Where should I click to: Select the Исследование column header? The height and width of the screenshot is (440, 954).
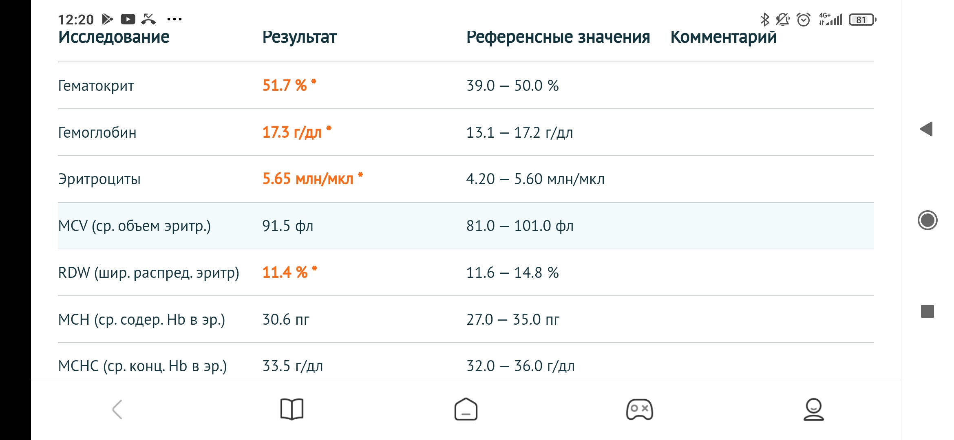pyautogui.click(x=114, y=37)
